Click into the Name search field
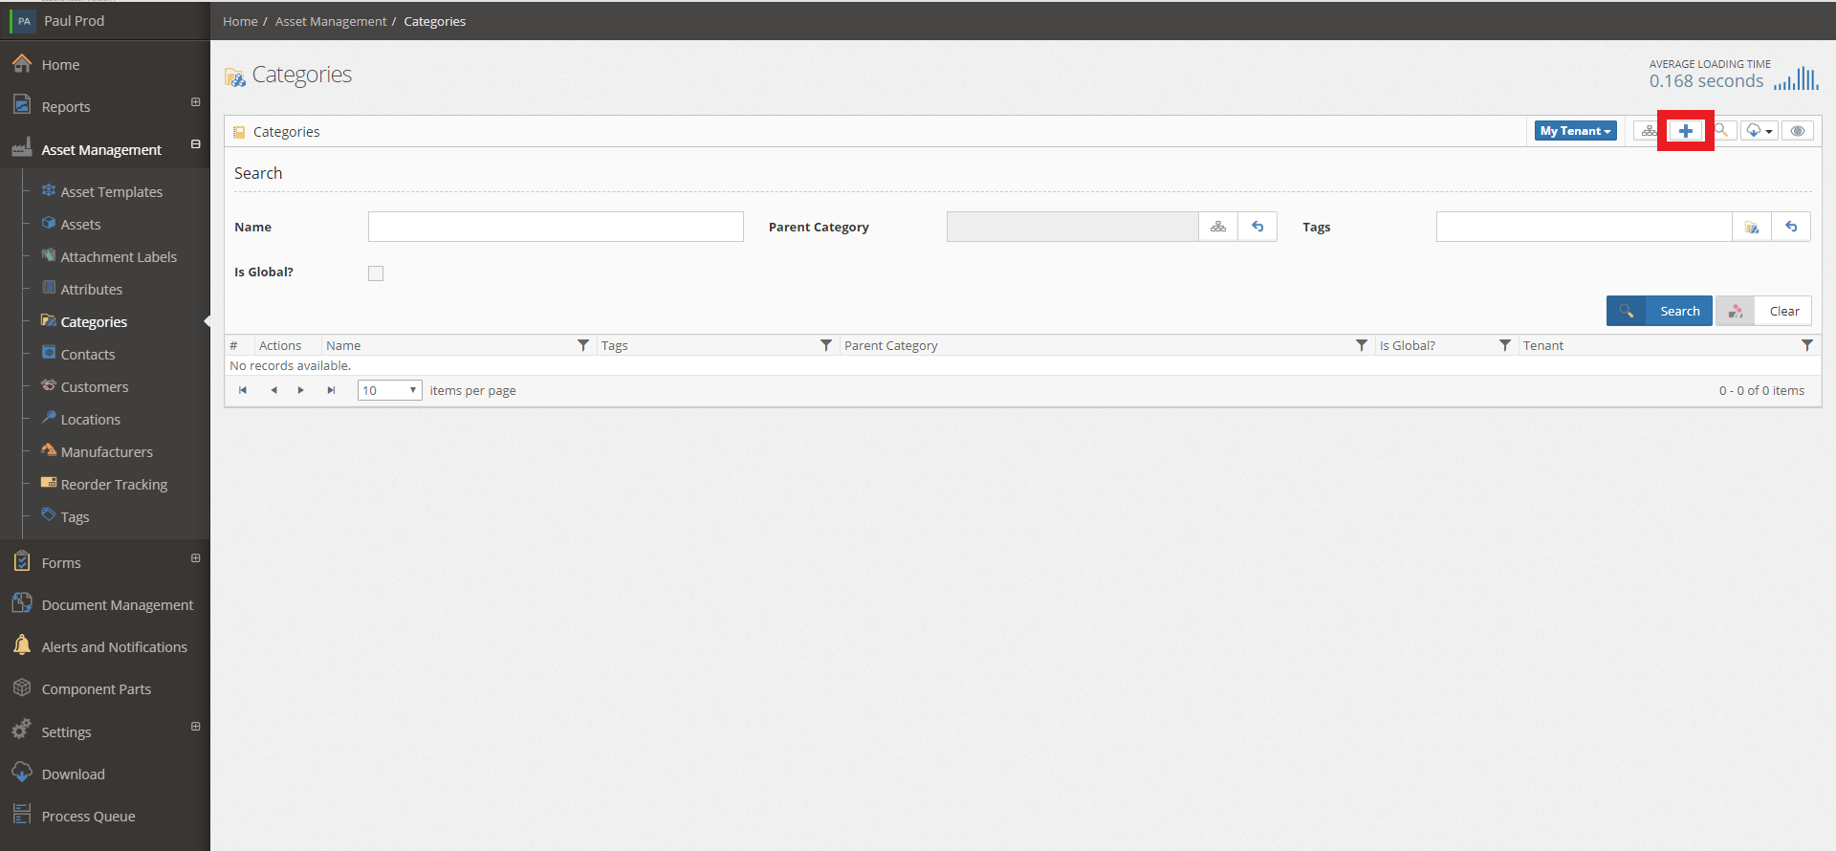This screenshot has height=851, width=1836. click(556, 227)
